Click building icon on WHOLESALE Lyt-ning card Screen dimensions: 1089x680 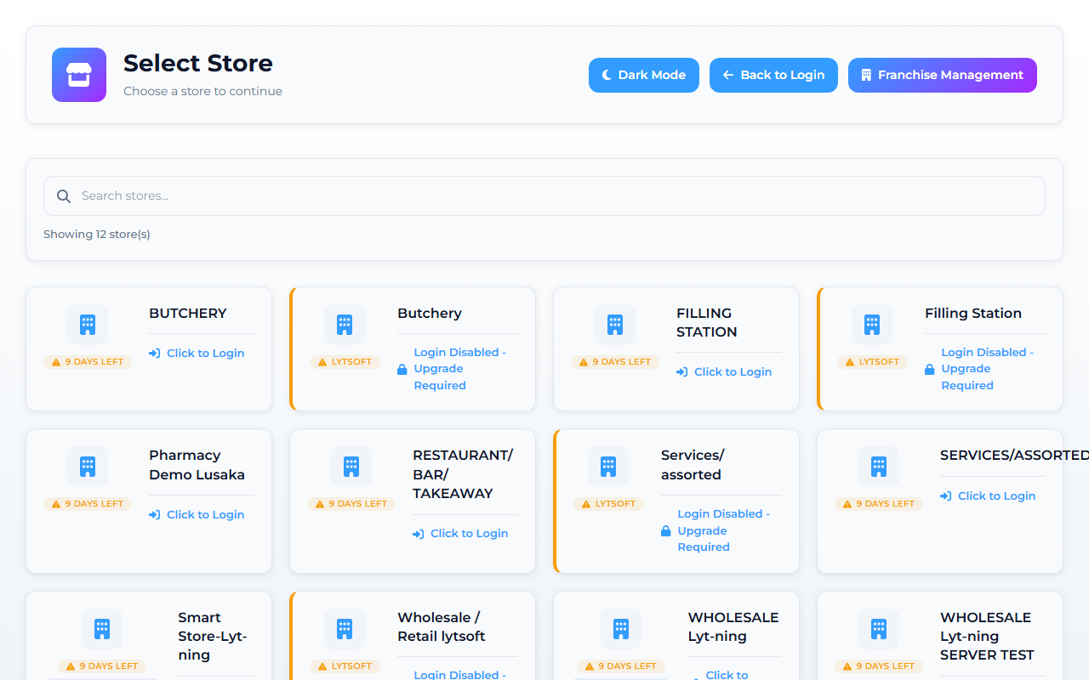(x=621, y=629)
